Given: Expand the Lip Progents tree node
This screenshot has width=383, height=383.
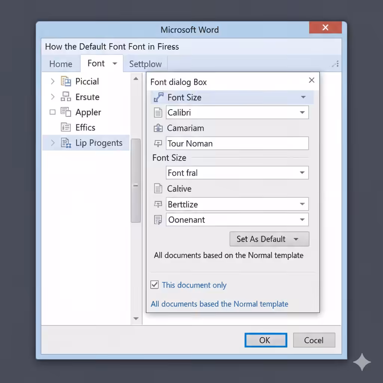Looking at the screenshot, I should pyautogui.click(x=52, y=143).
